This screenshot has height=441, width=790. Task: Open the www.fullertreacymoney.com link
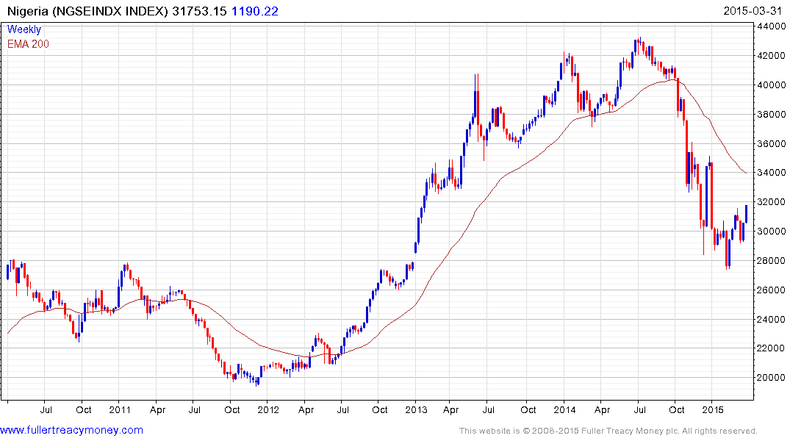tap(71, 431)
